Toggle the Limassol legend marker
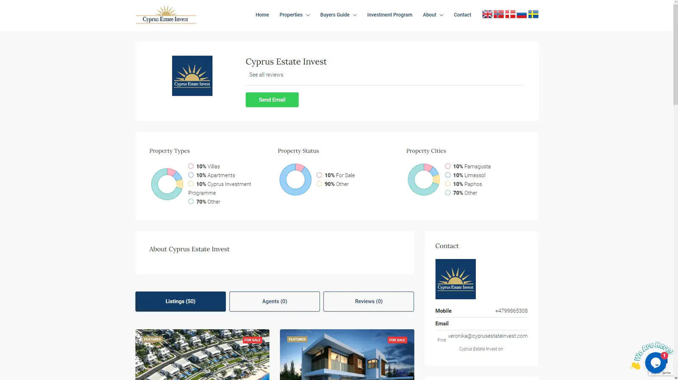This screenshot has height=380, width=678. 447,175
